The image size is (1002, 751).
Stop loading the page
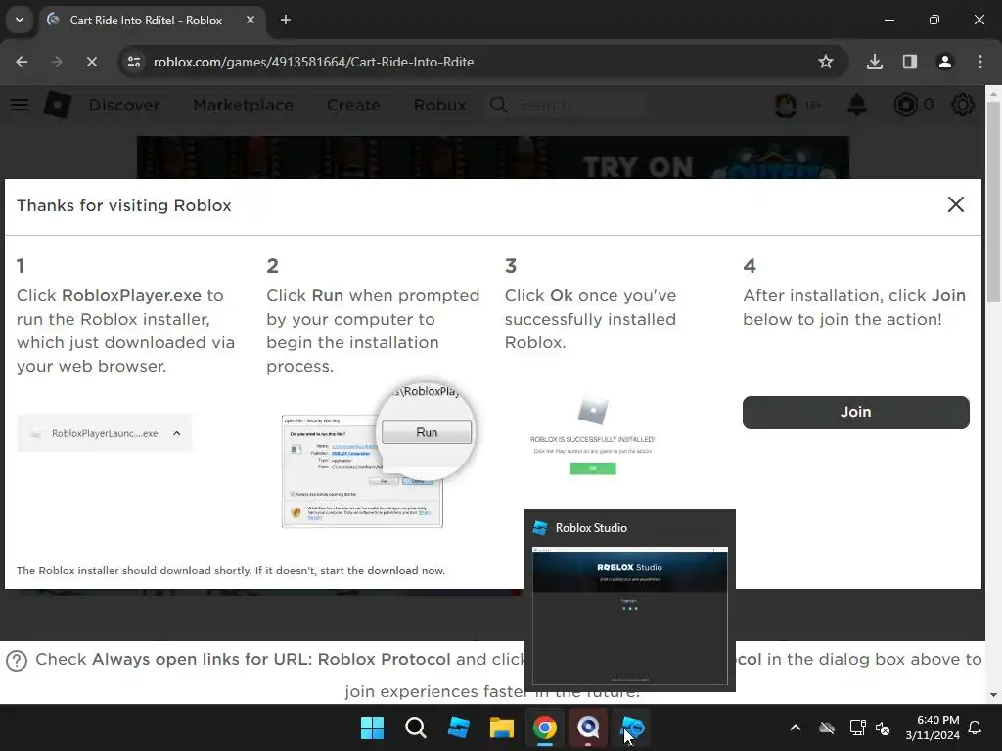pos(91,62)
